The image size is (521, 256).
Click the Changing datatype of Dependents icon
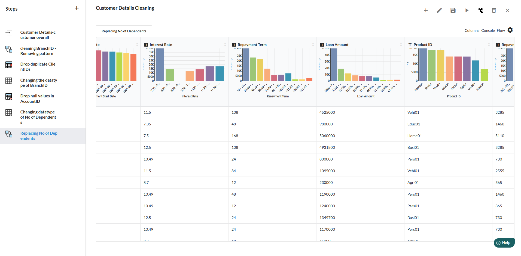point(9,113)
